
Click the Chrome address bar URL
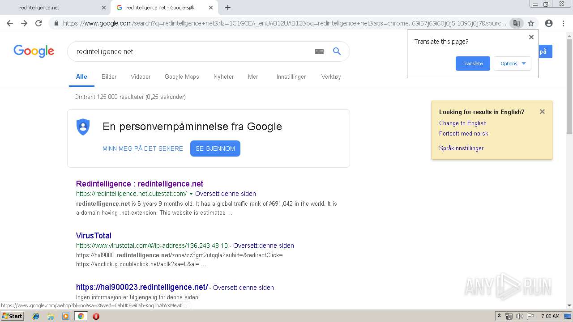(x=285, y=23)
